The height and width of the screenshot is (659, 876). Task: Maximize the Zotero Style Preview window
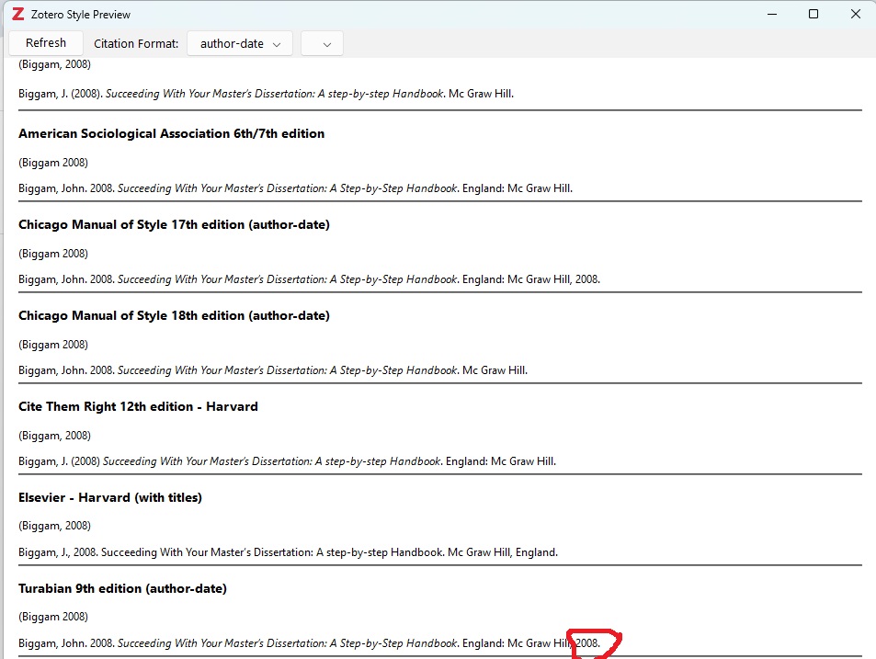click(813, 14)
